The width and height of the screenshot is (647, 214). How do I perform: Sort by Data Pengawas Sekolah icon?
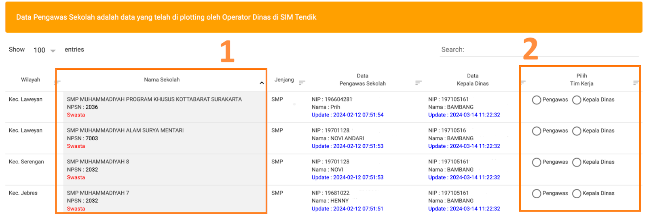(419, 83)
